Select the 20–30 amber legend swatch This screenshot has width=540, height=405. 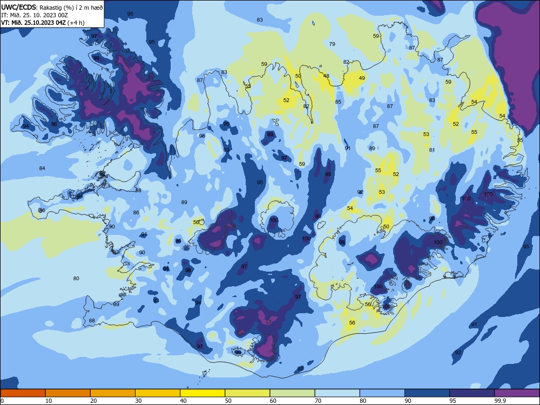click(113, 393)
